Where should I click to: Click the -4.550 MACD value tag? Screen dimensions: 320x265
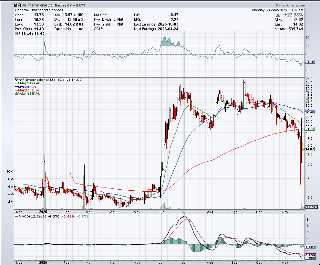310,258
